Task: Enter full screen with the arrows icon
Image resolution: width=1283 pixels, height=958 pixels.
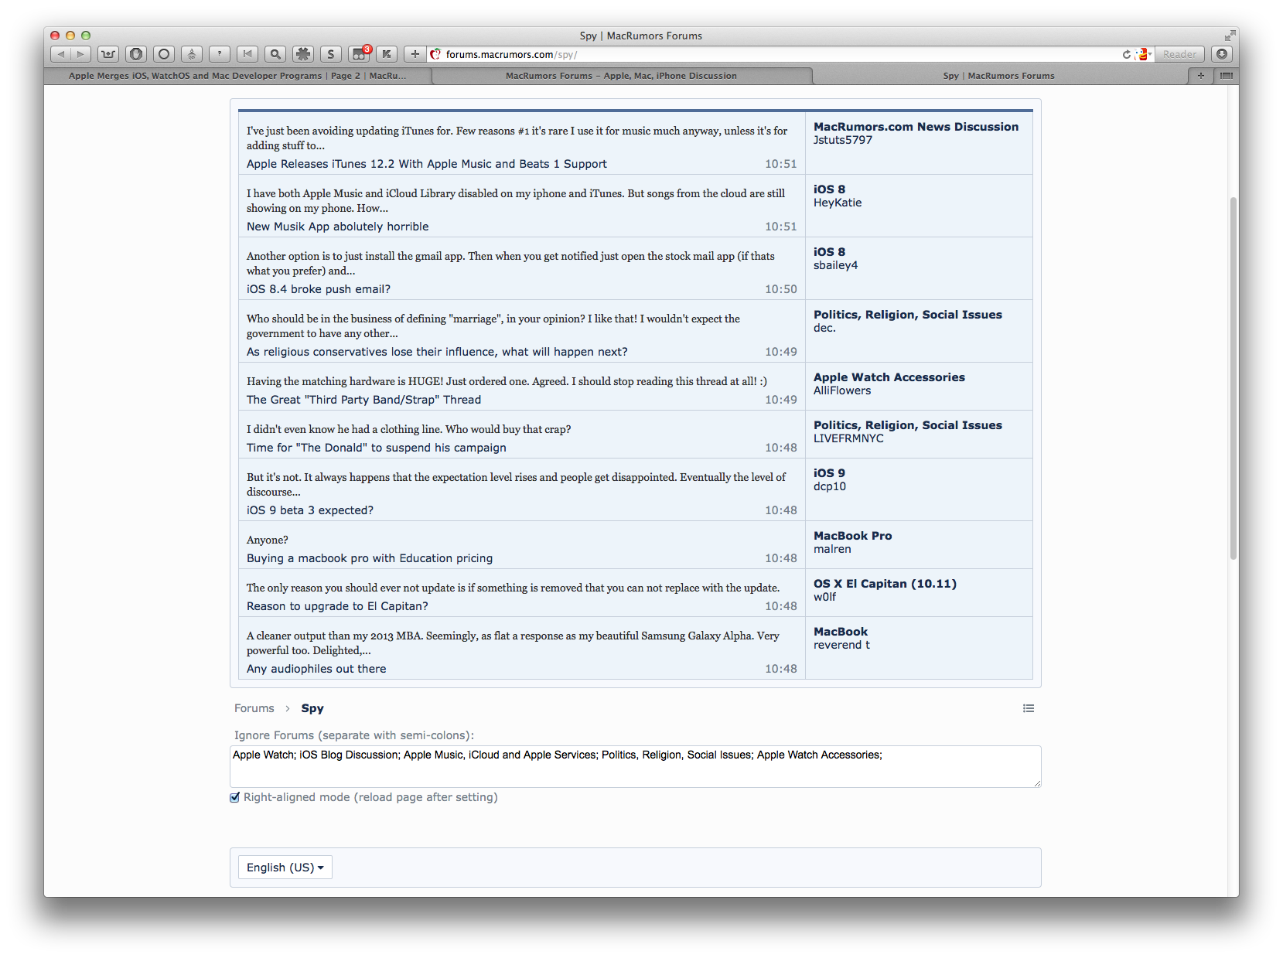Action: tap(1230, 36)
